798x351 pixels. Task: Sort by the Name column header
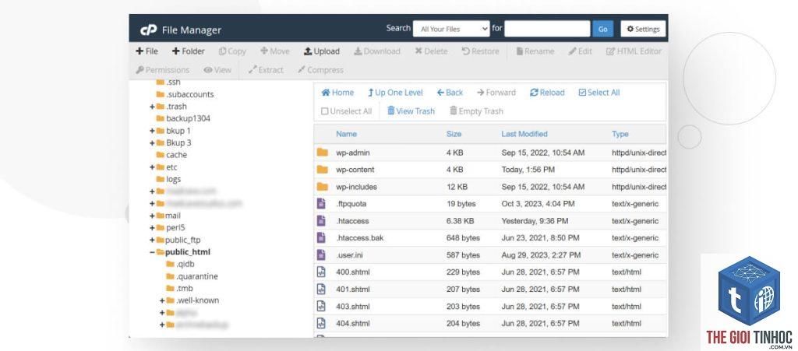[x=346, y=134]
